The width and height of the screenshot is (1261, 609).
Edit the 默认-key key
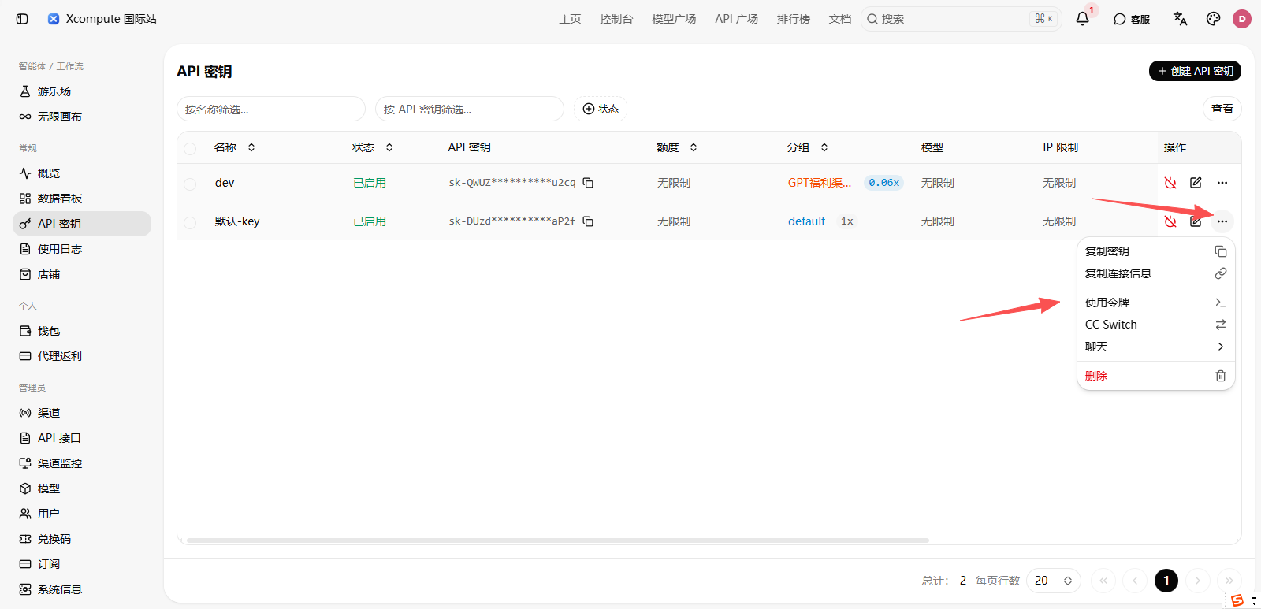pos(1196,221)
